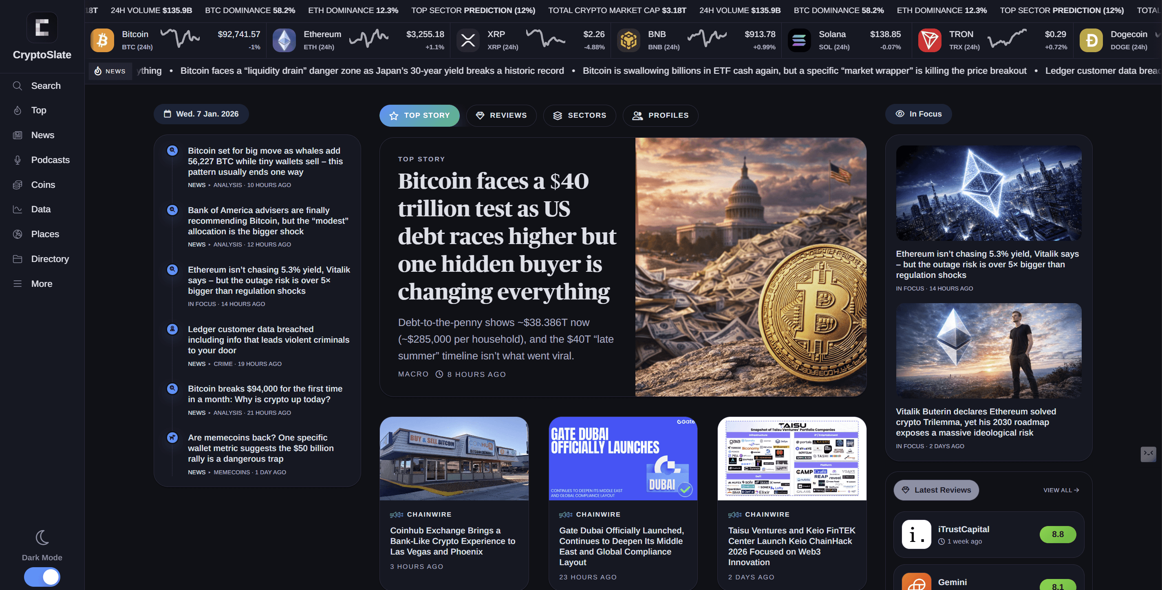Screen dimensions: 1162x590
Task: Expand the More menu in sidebar
Action: (42, 284)
